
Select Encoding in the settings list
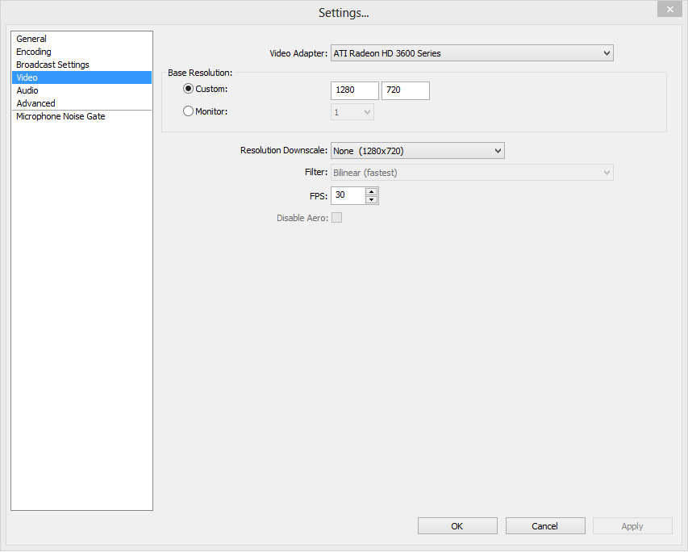click(x=81, y=52)
